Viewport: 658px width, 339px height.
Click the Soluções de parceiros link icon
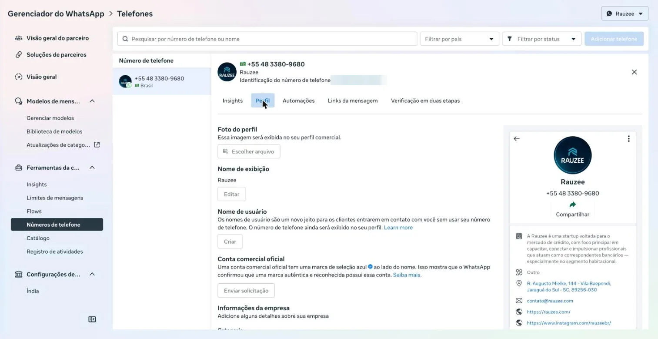point(19,55)
